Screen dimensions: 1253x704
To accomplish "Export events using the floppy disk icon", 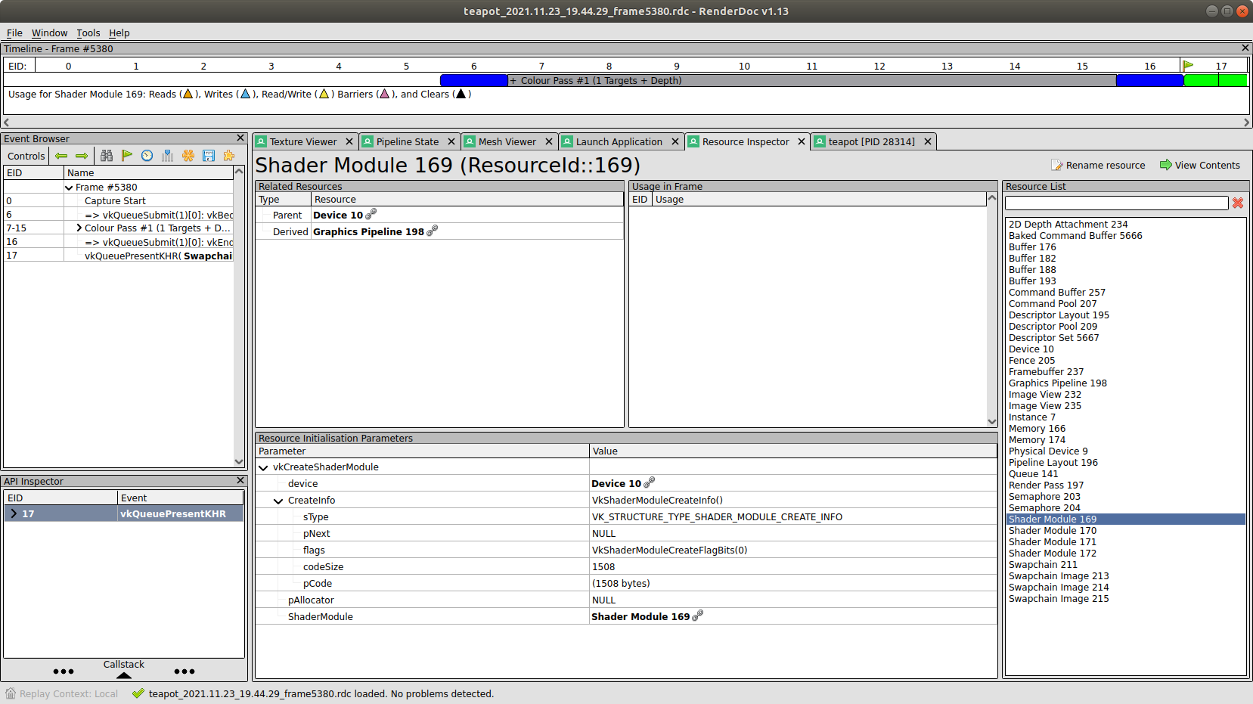I will click(x=209, y=156).
